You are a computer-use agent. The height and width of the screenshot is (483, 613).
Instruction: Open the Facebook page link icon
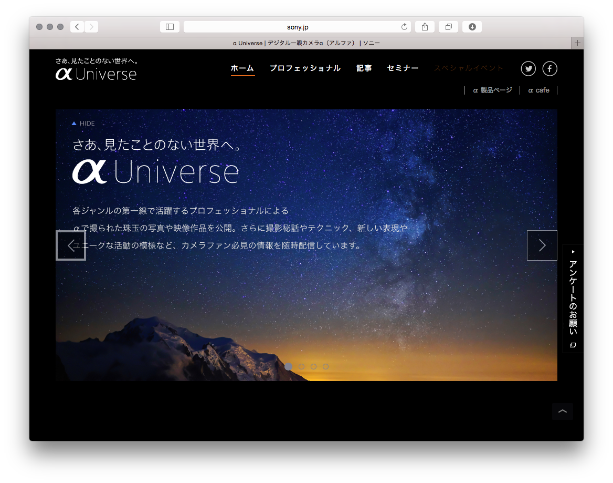click(x=549, y=68)
